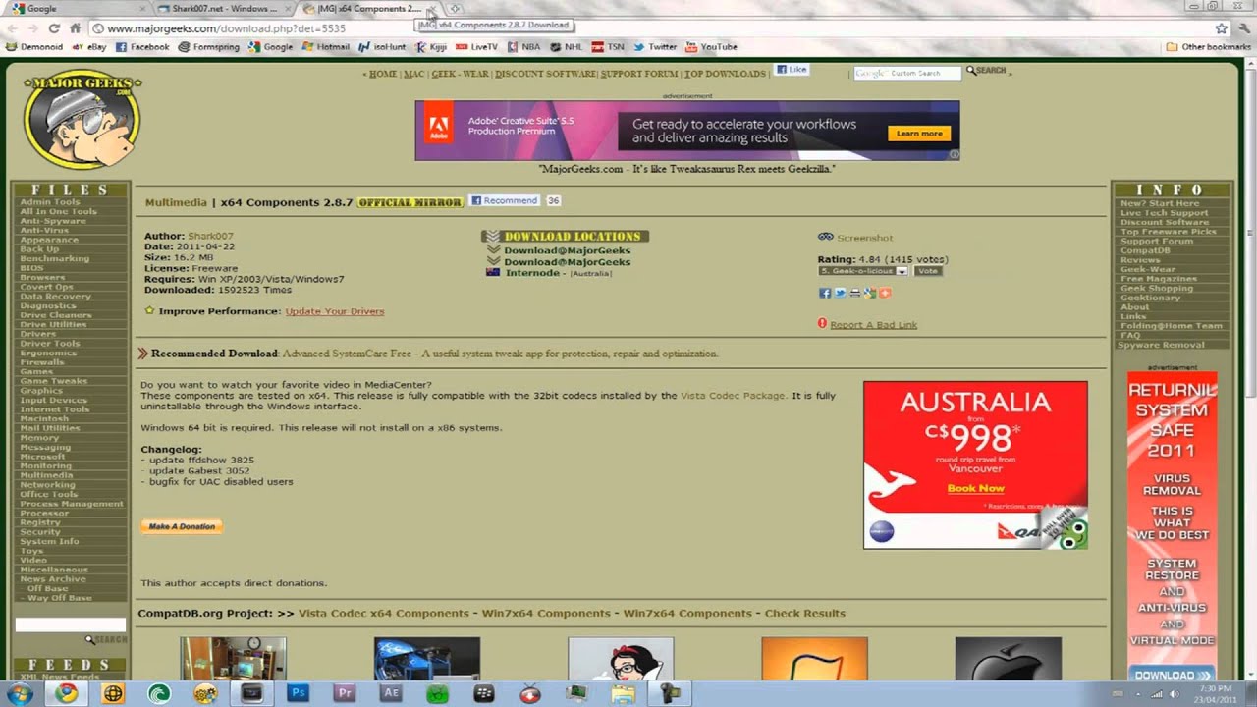The height and width of the screenshot is (707, 1257).
Task: Open Photoshop from the Windows taskbar
Action: [x=298, y=693]
